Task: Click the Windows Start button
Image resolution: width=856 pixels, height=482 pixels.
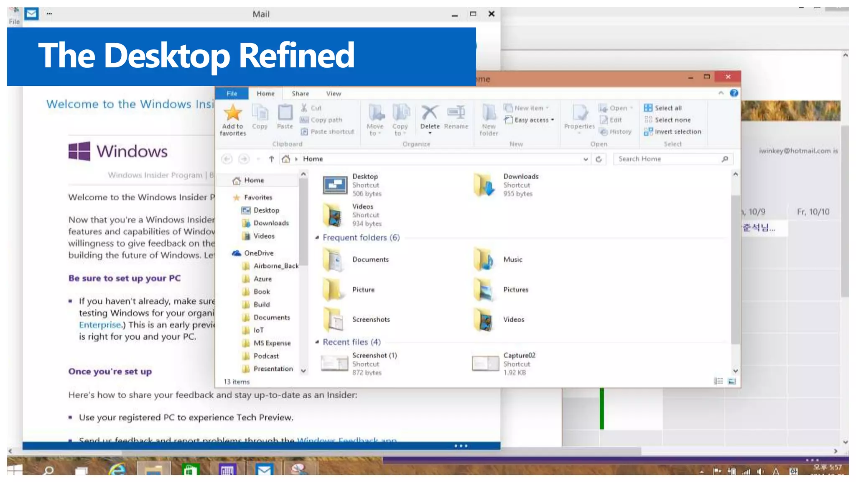Action: (14, 470)
